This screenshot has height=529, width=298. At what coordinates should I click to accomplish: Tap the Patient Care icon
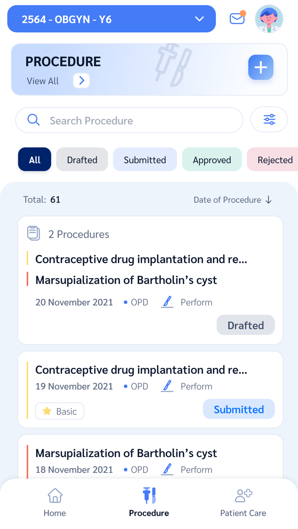(x=243, y=495)
